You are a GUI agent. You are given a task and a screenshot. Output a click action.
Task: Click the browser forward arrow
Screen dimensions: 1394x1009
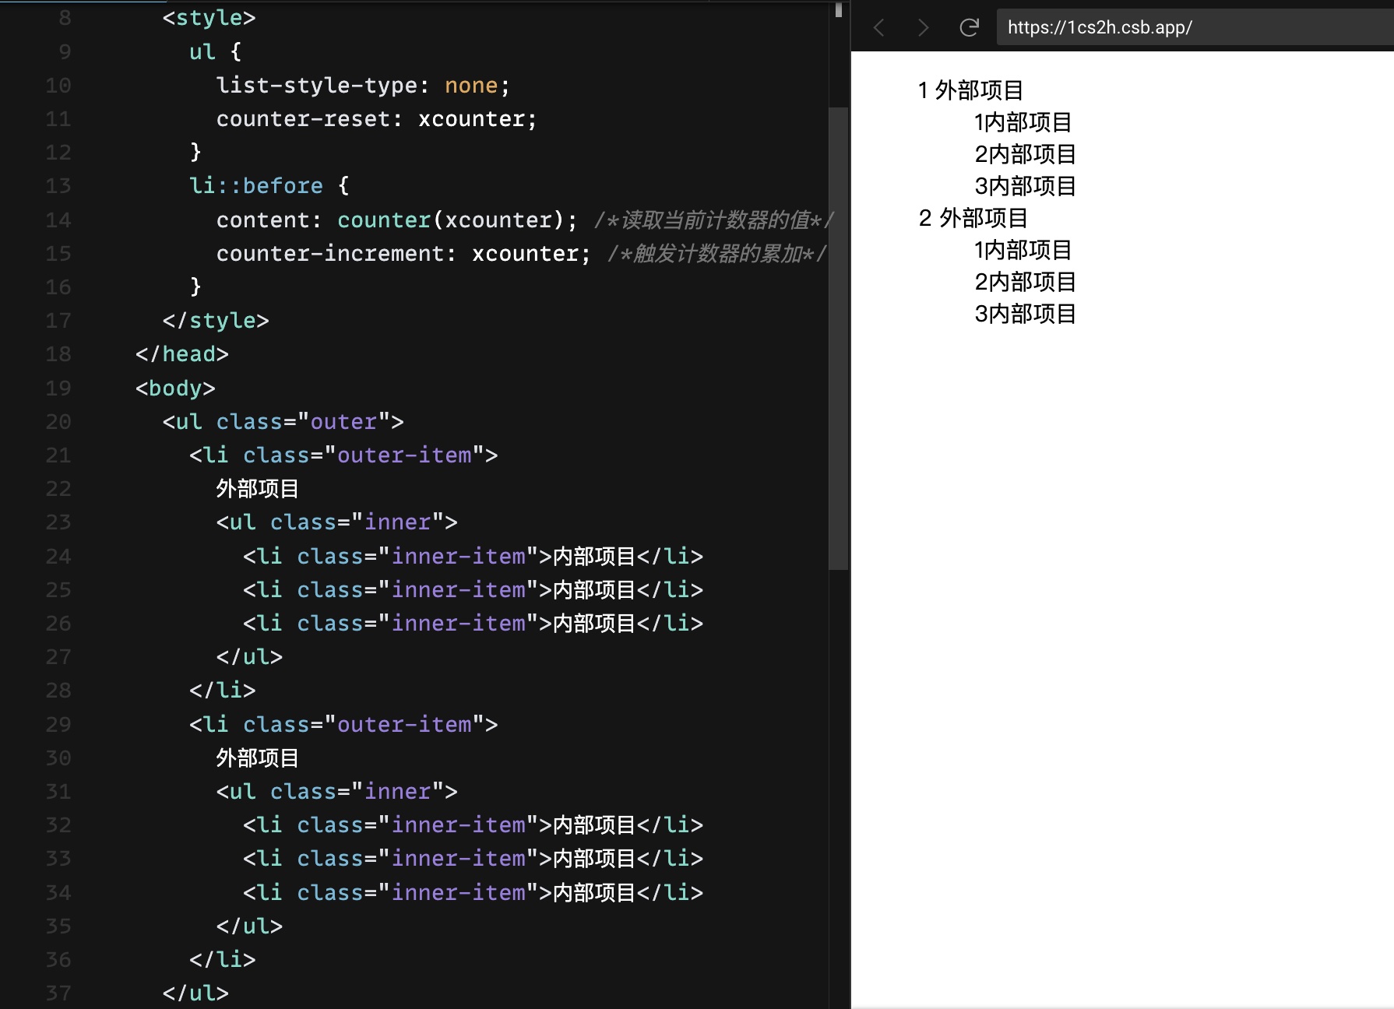point(924,28)
